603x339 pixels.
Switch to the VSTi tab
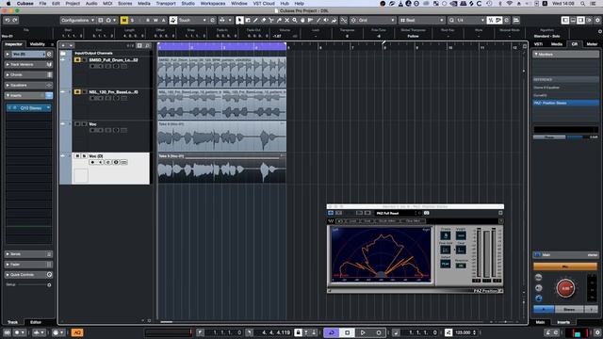click(538, 44)
